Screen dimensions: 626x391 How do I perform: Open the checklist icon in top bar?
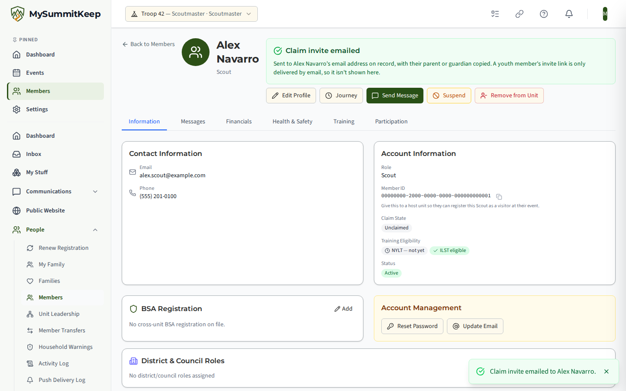coord(495,14)
